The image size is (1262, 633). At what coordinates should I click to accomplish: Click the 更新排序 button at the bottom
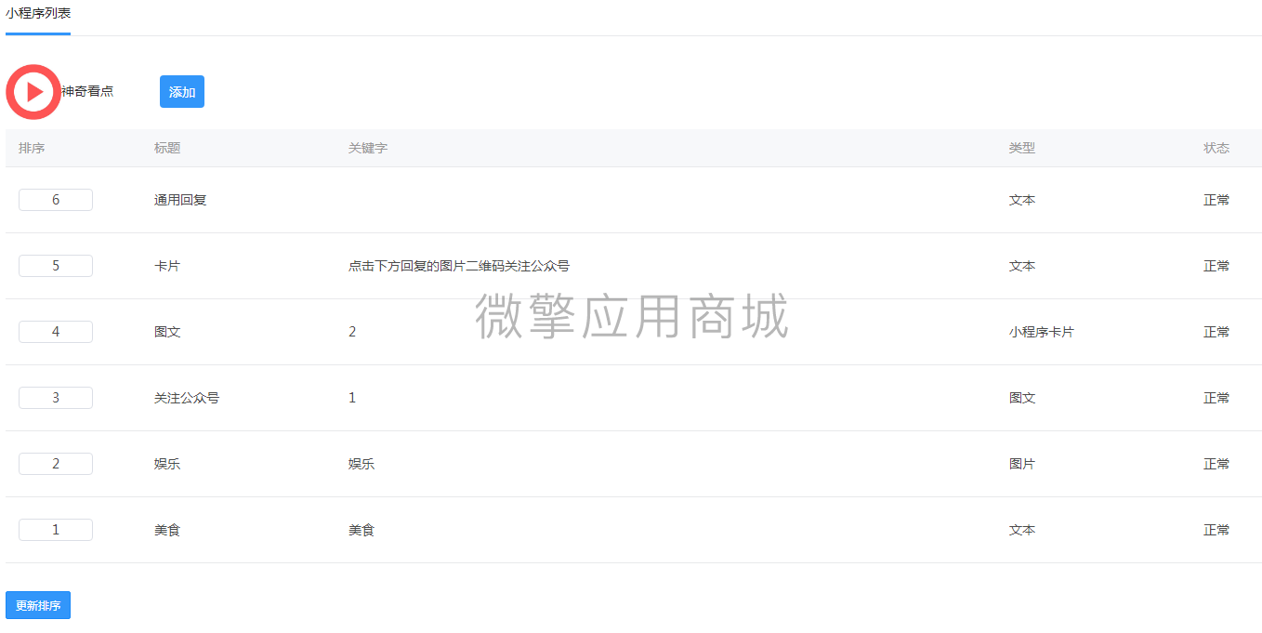click(37, 605)
